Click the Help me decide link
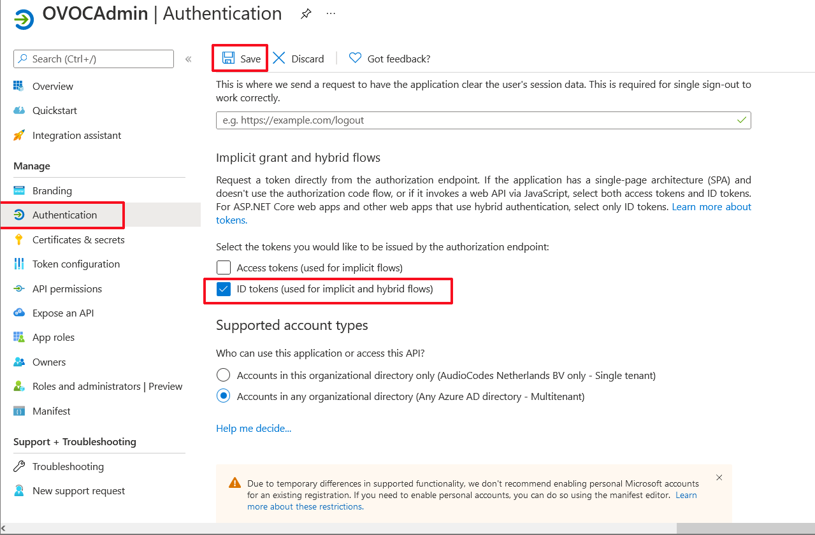Image resolution: width=815 pixels, height=535 pixels. point(254,428)
